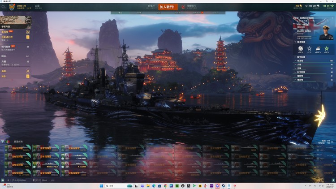The width and height of the screenshot is (336, 189).
Task: Switch to the 港口 port tab
Action: tap(120, 13)
